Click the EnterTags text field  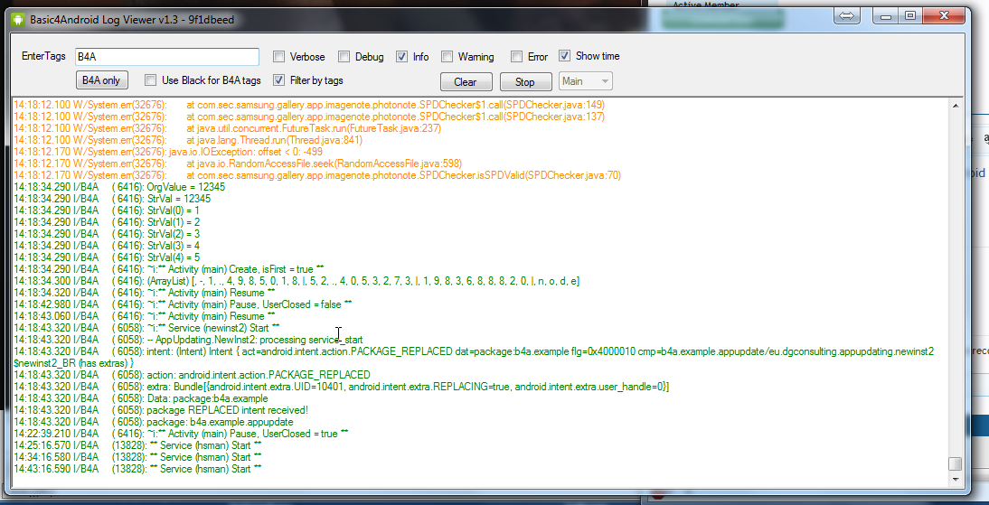166,57
